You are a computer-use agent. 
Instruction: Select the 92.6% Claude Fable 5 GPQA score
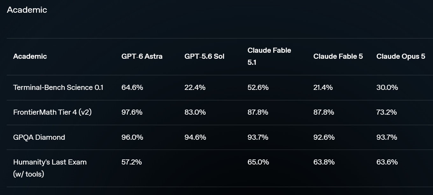tap(324, 137)
